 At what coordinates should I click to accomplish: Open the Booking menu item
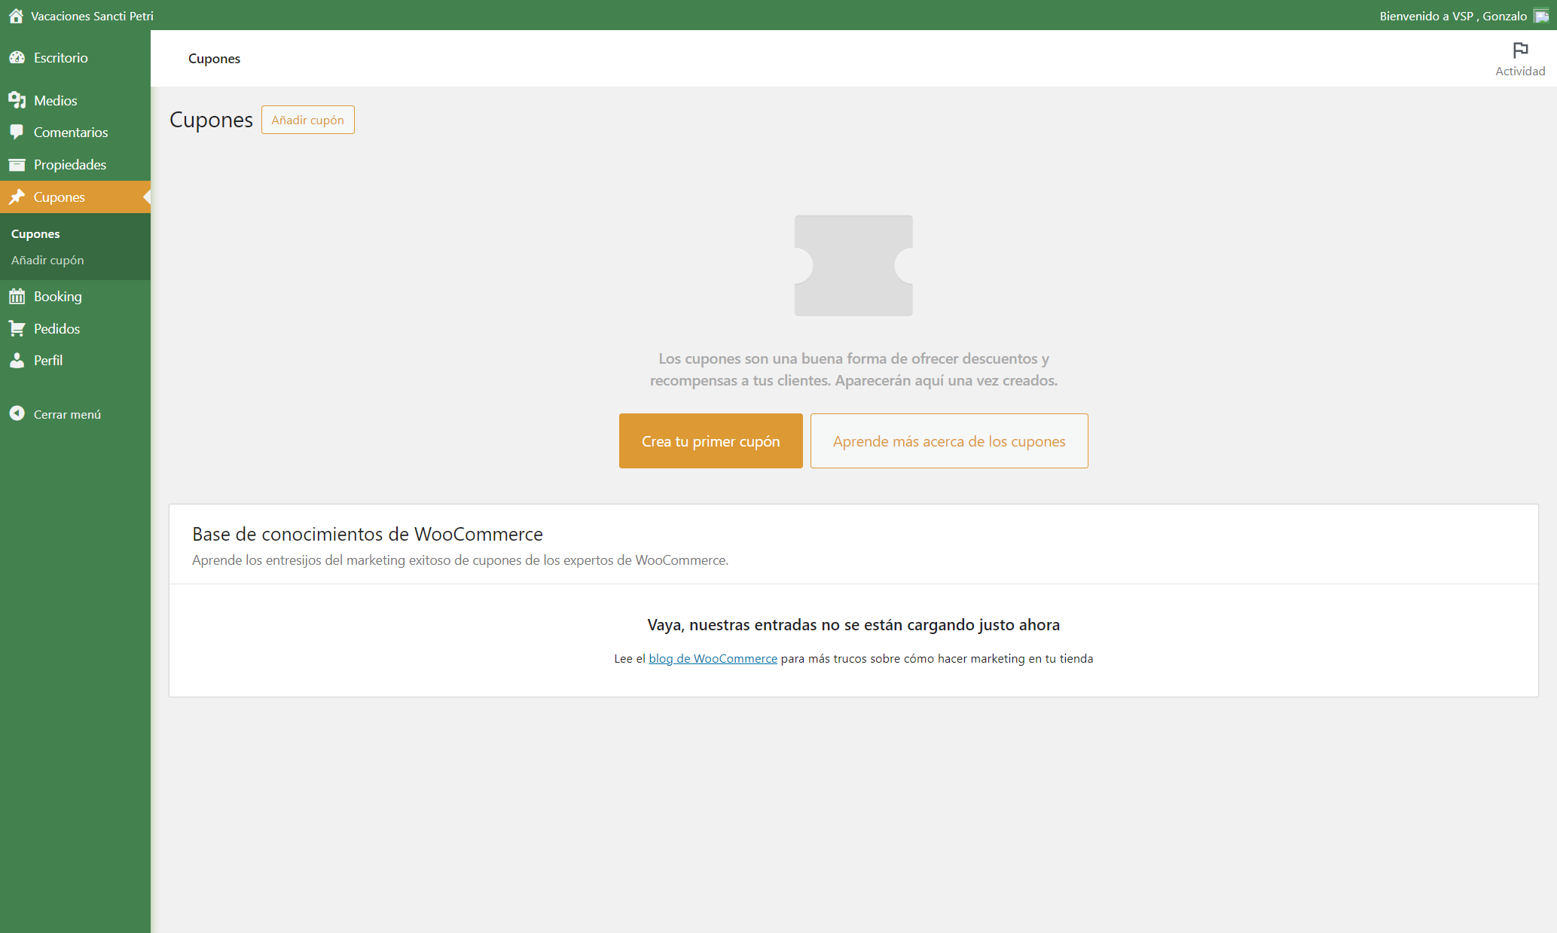tap(75, 296)
